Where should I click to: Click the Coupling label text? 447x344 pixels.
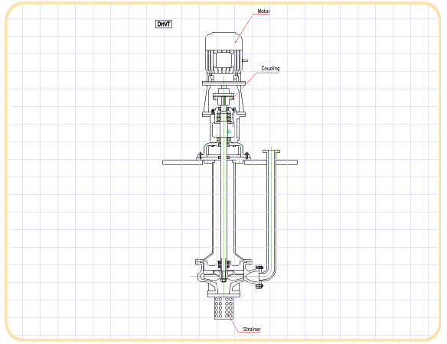270,68
